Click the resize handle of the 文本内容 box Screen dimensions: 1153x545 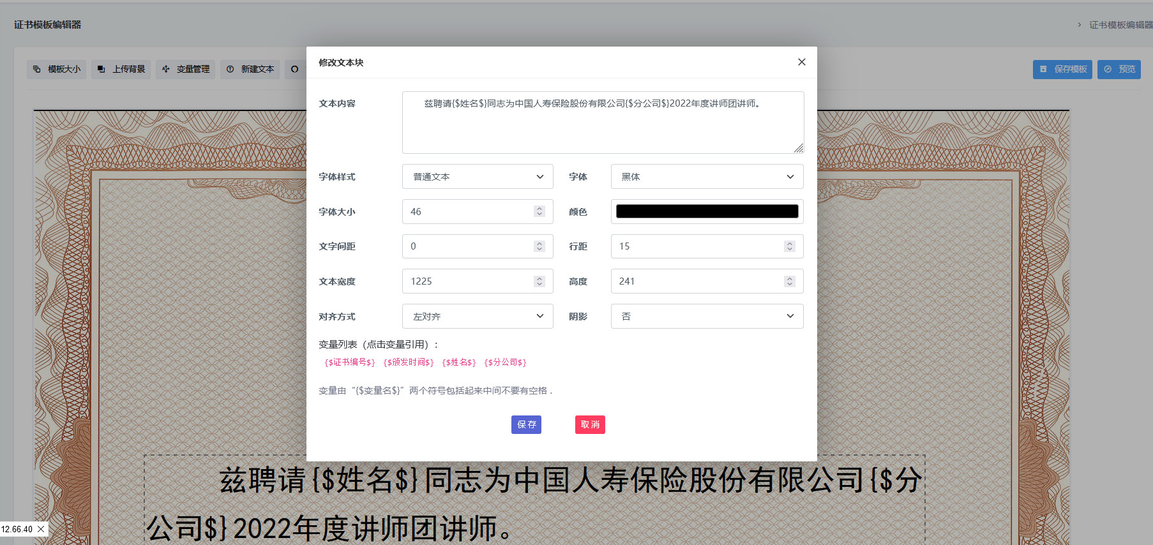coord(799,148)
